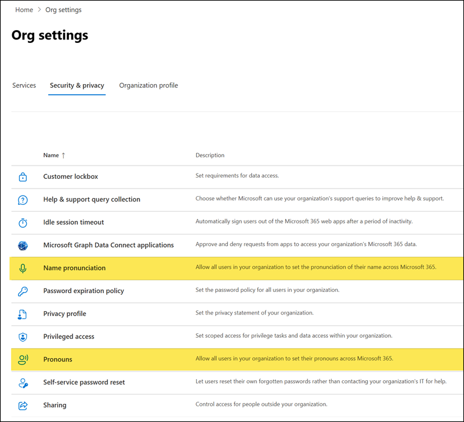This screenshot has height=422, width=464.
Task: Open Self-service password reset settings
Action: point(84,383)
